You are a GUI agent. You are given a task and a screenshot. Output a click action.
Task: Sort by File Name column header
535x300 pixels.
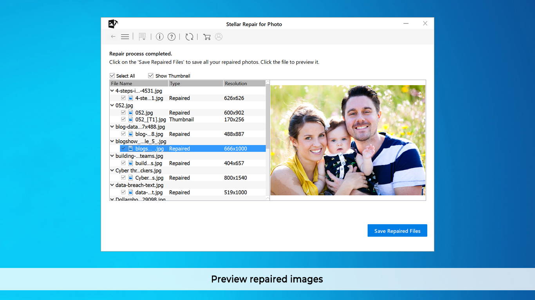[139, 84]
